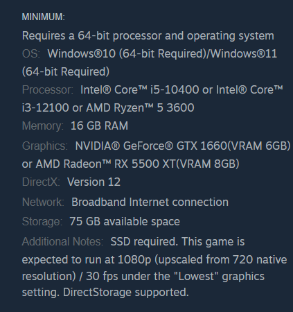Click Broadband Internet connection text

click(150, 202)
